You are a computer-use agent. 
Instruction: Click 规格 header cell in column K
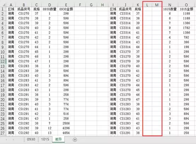click(x=138, y=9)
